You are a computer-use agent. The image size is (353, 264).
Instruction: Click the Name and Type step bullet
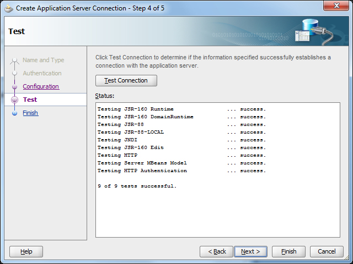(x=15, y=61)
